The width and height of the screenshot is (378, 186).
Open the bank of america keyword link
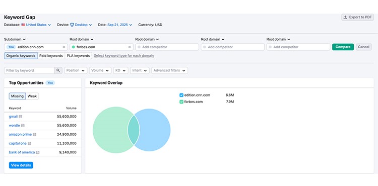(22, 152)
